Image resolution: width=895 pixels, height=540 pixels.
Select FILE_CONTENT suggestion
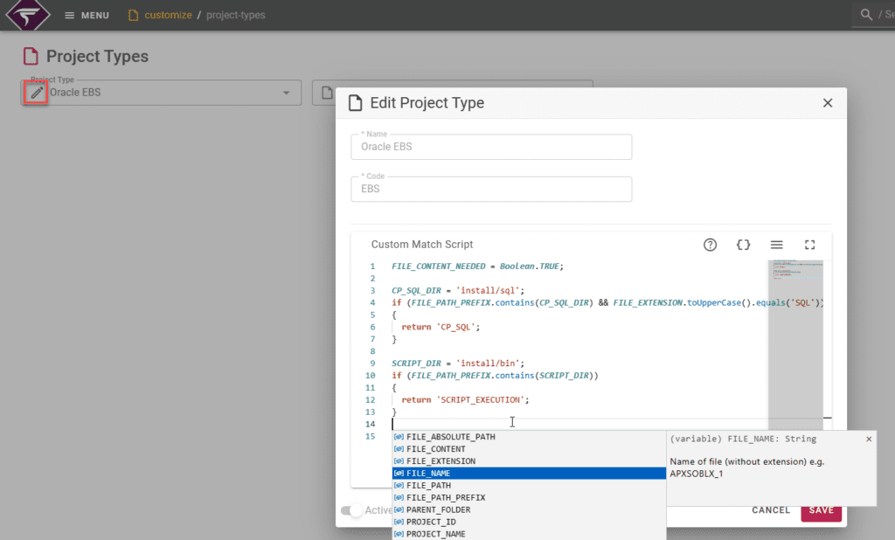[x=529, y=449]
